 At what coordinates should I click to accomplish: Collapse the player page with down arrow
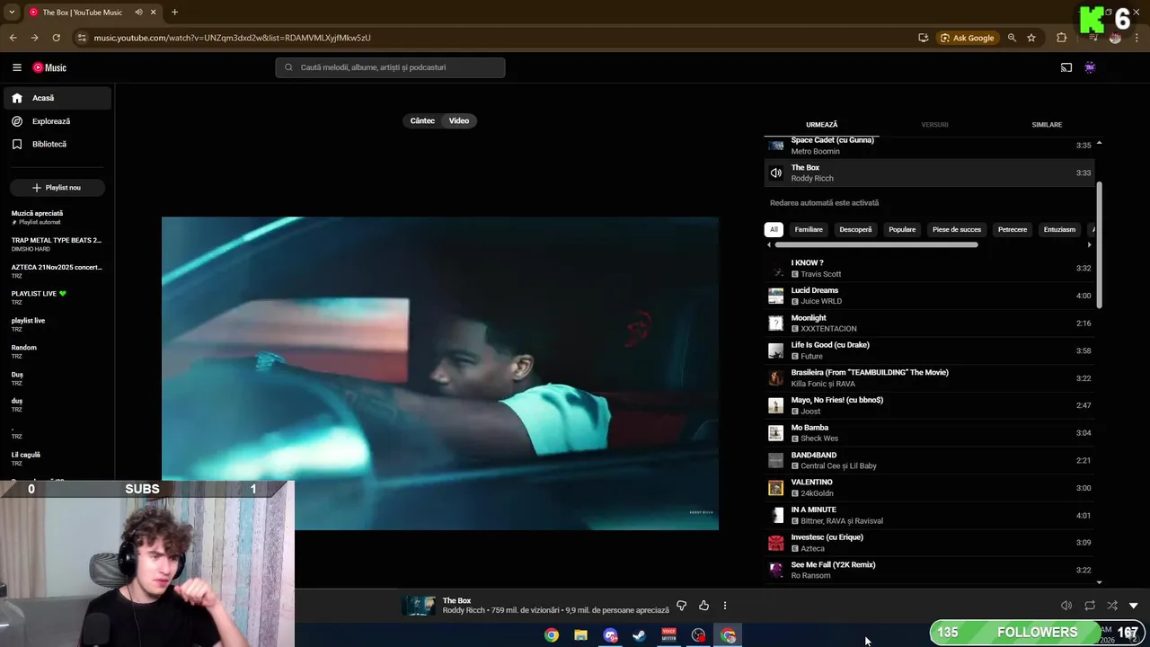[x=1134, y=606]
